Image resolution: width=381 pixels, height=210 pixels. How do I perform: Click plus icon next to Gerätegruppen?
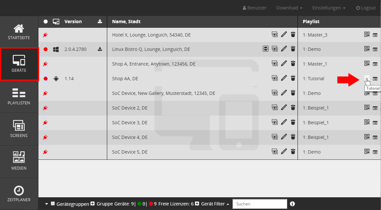coord(93,204)
